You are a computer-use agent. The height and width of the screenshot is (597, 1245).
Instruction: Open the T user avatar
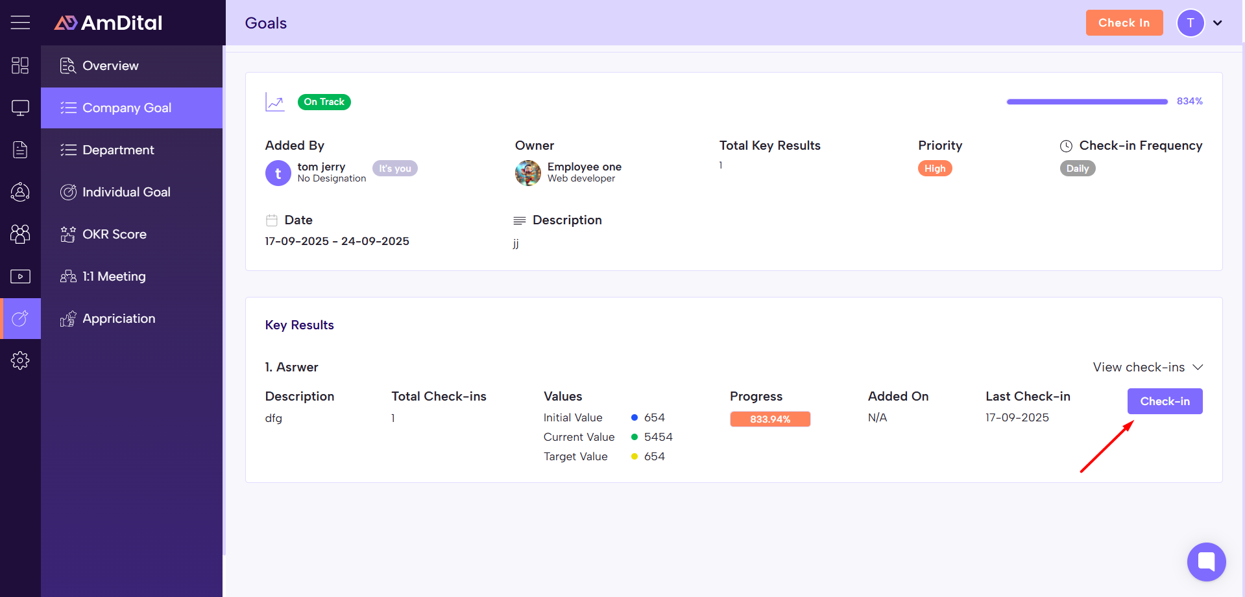click(1191, 23)
